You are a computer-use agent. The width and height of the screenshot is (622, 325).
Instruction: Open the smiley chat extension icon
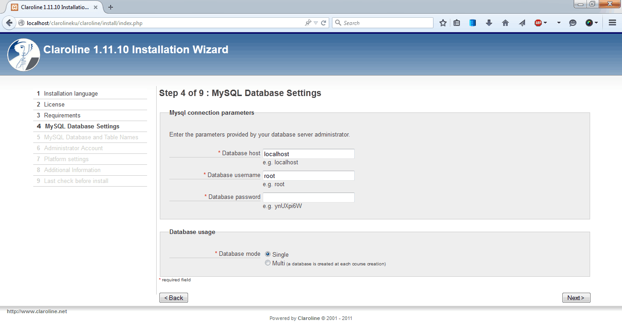point(572,22)
